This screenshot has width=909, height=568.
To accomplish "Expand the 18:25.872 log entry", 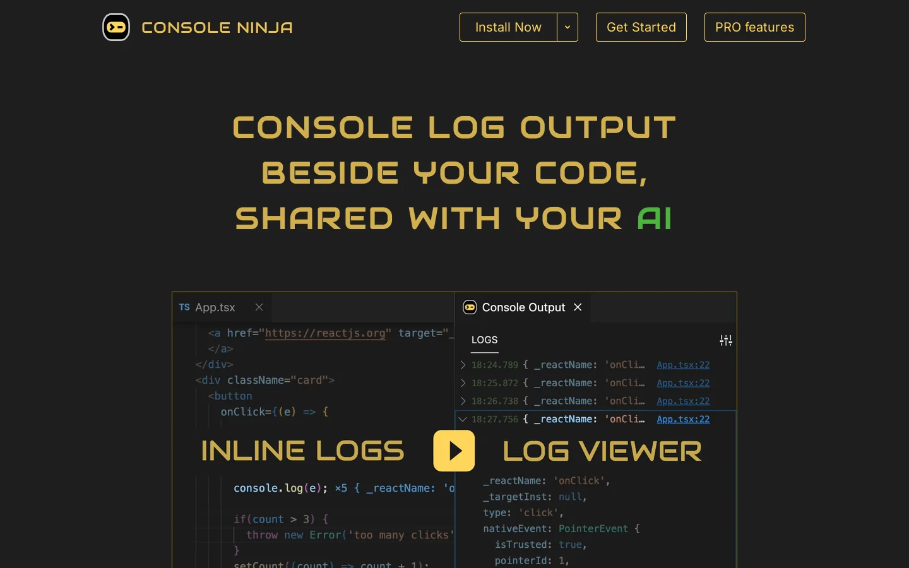I will pos(463,383).
